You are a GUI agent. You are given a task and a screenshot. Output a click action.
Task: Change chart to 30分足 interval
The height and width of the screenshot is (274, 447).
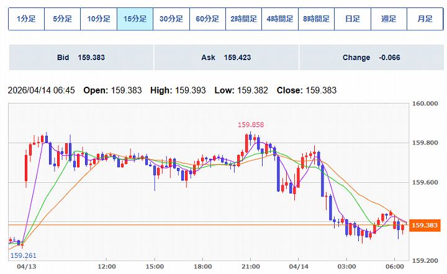(x=171, y=19)
